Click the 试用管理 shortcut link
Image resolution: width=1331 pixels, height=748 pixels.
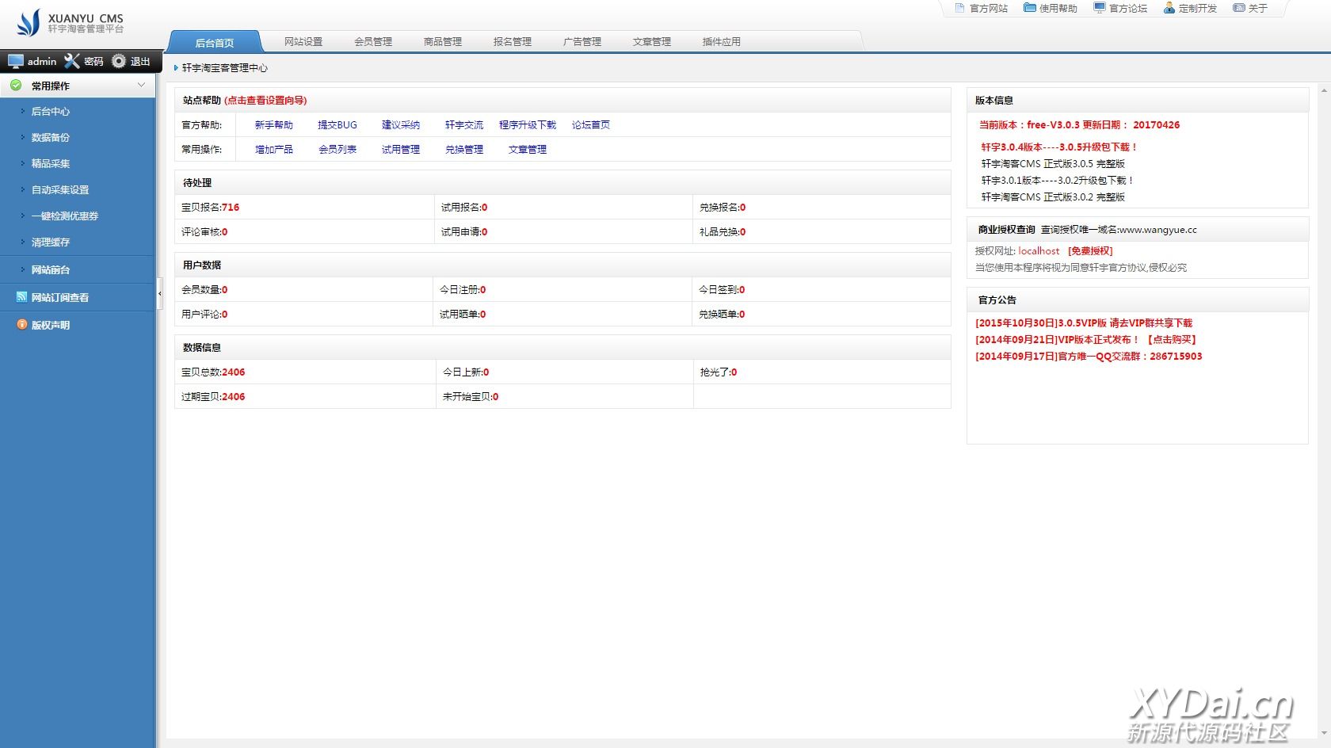pyautogui.click(x=401, y=150)
